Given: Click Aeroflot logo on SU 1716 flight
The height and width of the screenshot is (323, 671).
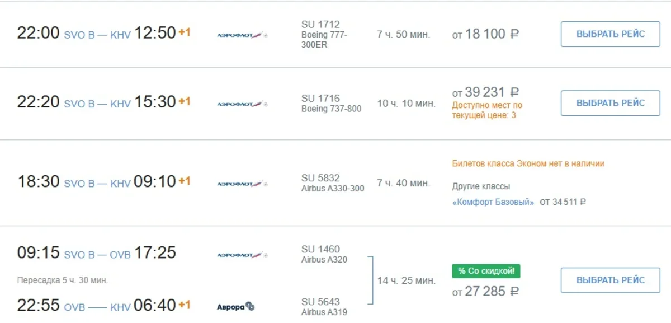Looking at the screenshot, I should pyautogui.click(x=242, y=104).
